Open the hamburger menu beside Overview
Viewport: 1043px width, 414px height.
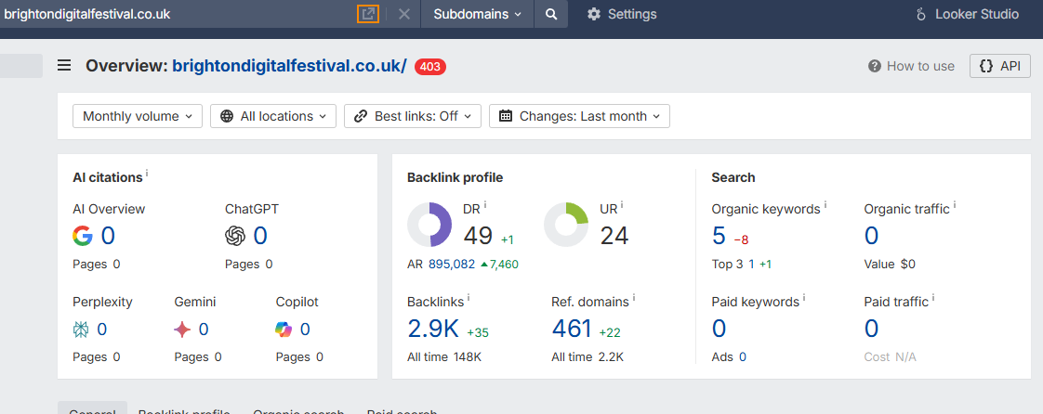coord(64,66)
